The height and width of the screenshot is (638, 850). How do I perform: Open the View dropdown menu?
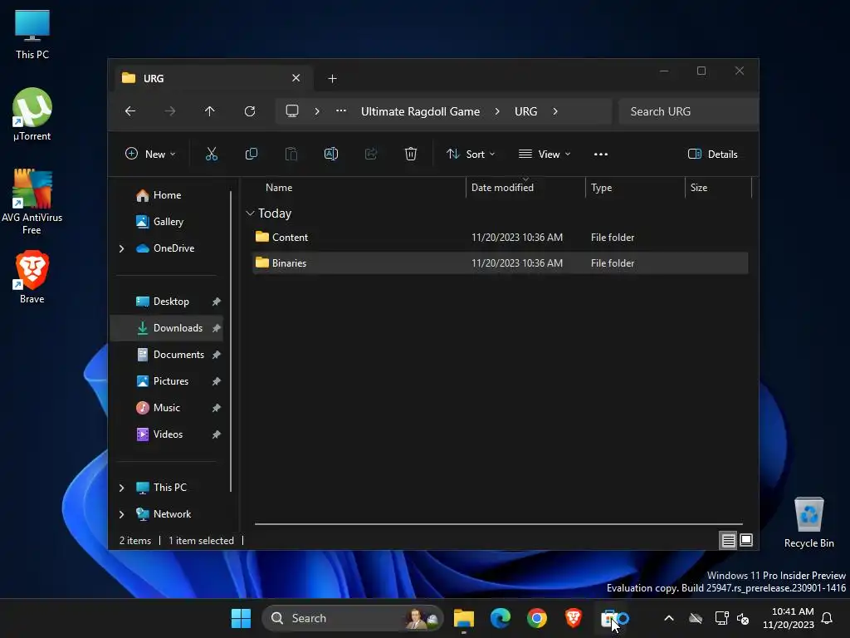(545, 154)
